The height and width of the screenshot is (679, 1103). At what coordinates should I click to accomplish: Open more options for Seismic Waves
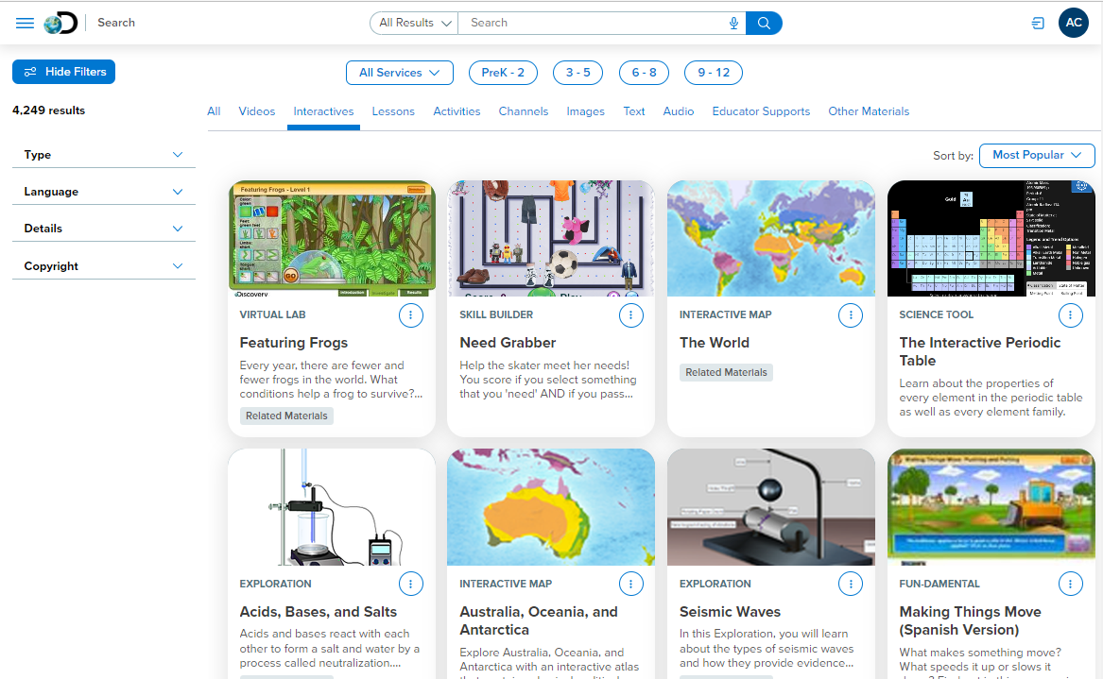(x=851, y=584)
